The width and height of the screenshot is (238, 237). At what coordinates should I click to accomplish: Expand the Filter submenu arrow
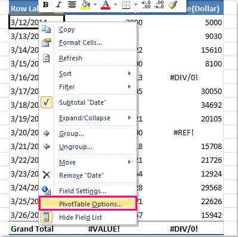(x=129, y=87)
